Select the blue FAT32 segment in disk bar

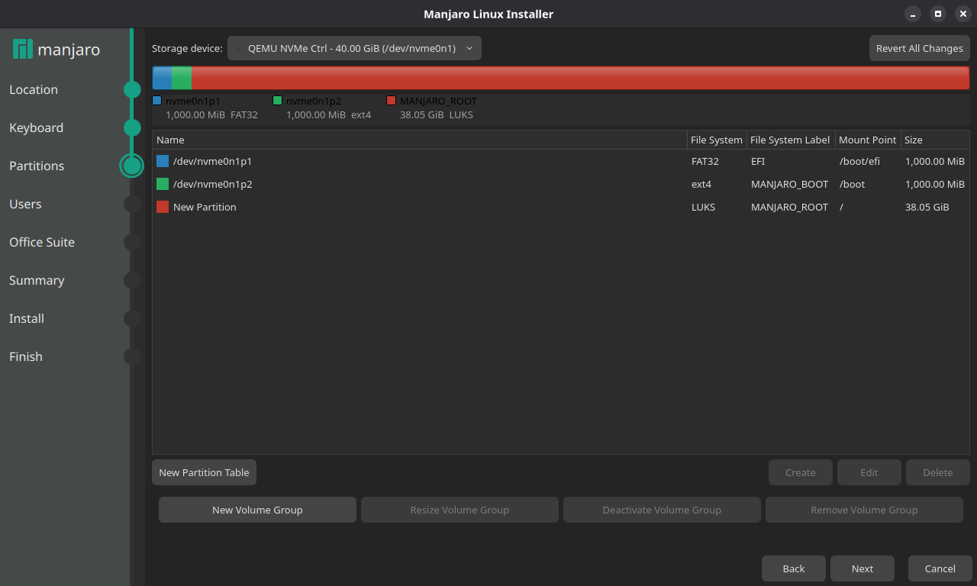(162, 79)
